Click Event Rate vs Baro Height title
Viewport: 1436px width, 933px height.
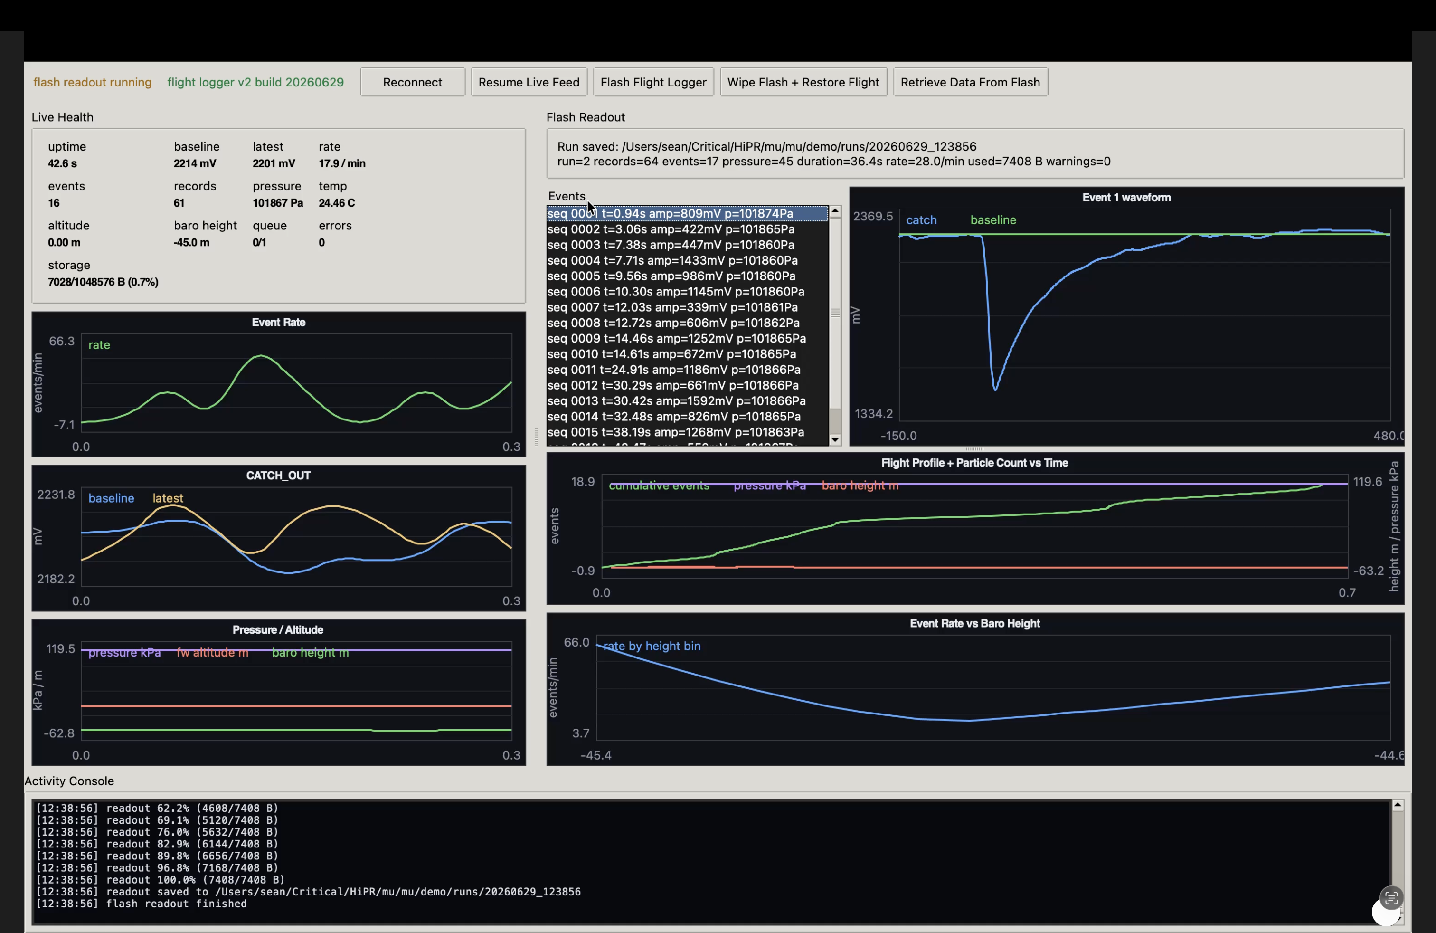[x=974, y=623]
